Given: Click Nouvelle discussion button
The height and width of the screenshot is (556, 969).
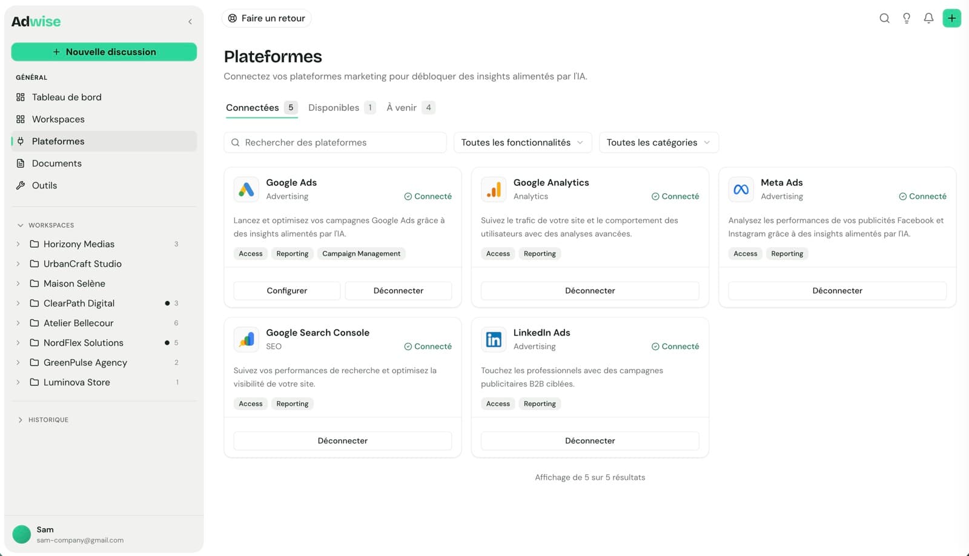Looking at the screenshot, I should click(x=104, y=52).
